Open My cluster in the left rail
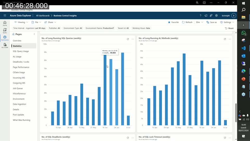The image size is (250, 141). point(5,45)
